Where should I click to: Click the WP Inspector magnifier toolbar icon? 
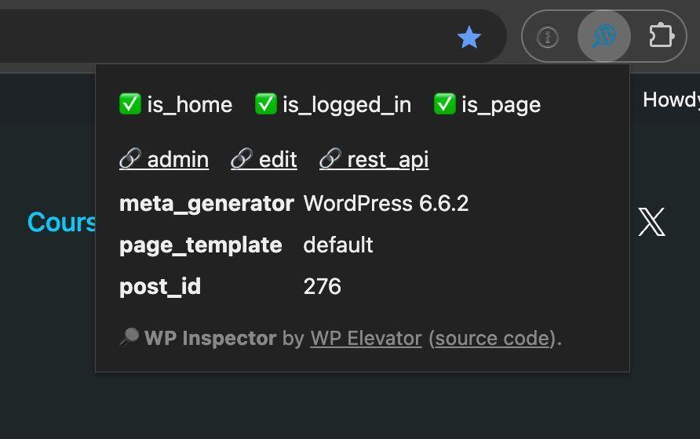[x=604, y=36]
